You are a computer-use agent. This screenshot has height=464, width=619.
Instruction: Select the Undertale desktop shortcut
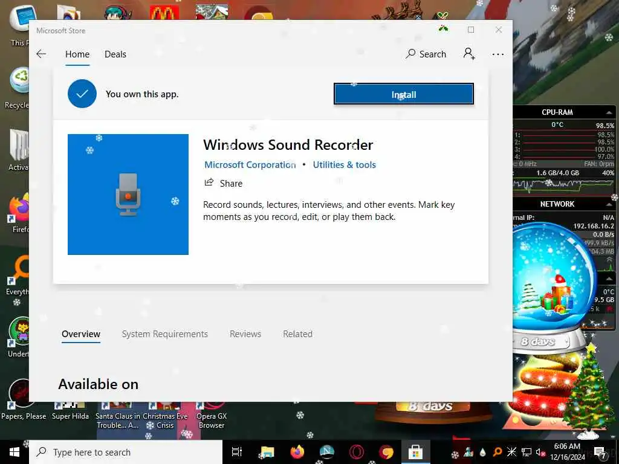18,338
